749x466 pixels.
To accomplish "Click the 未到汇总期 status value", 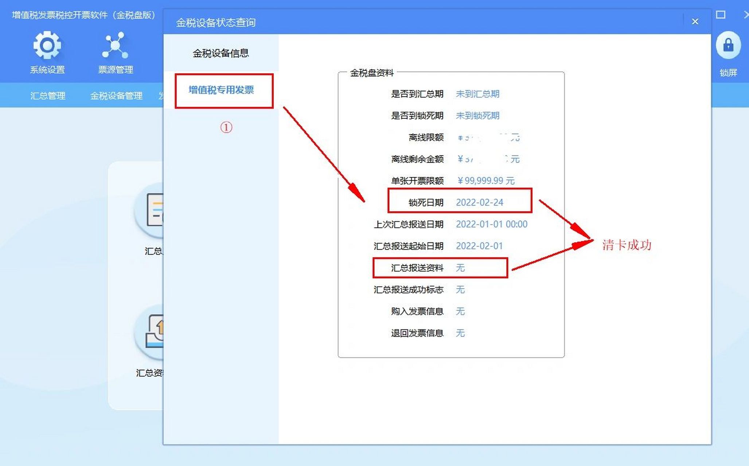I will (477, 94).
